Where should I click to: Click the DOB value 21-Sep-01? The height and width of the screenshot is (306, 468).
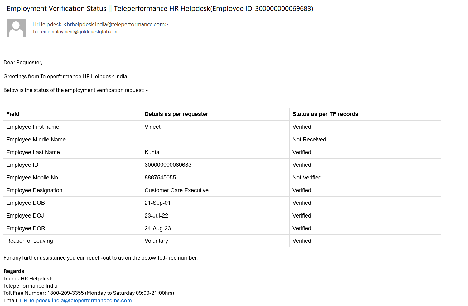click(x=157, y=203)
